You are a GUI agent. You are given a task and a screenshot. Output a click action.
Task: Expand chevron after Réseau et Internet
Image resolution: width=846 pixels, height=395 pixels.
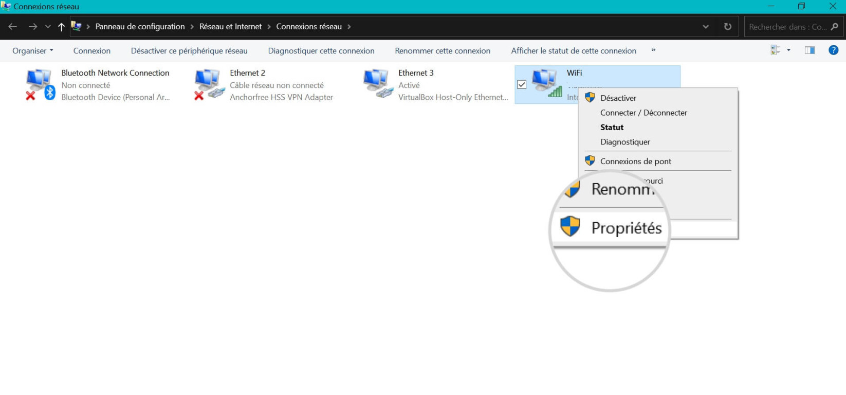(x=269, y=27)
